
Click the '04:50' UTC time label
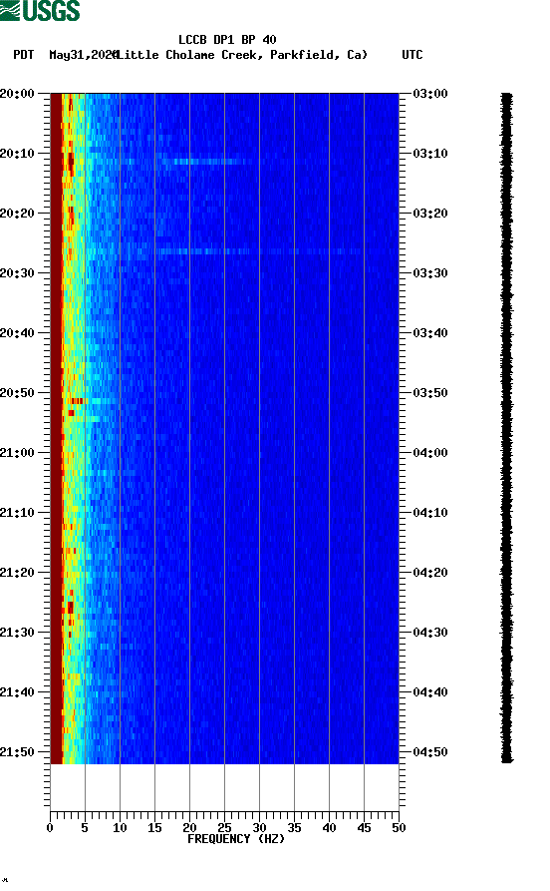coord(430,751)
